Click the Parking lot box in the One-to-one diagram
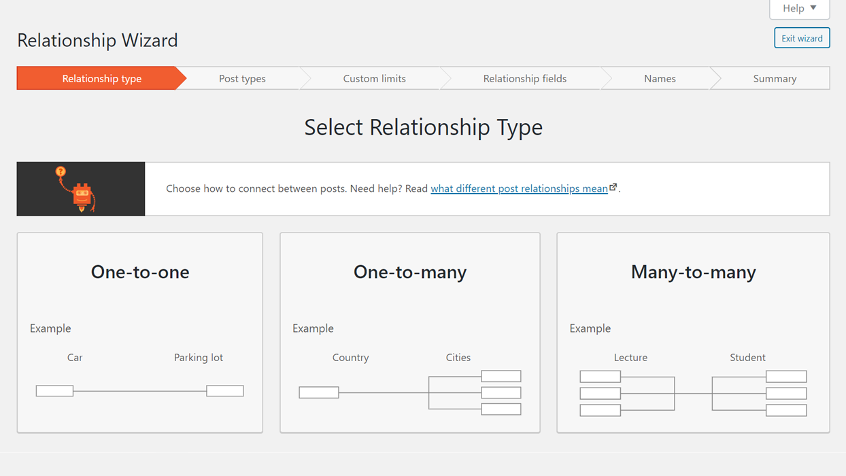This screenshot has width=846, height=476. tap(225, 390)
